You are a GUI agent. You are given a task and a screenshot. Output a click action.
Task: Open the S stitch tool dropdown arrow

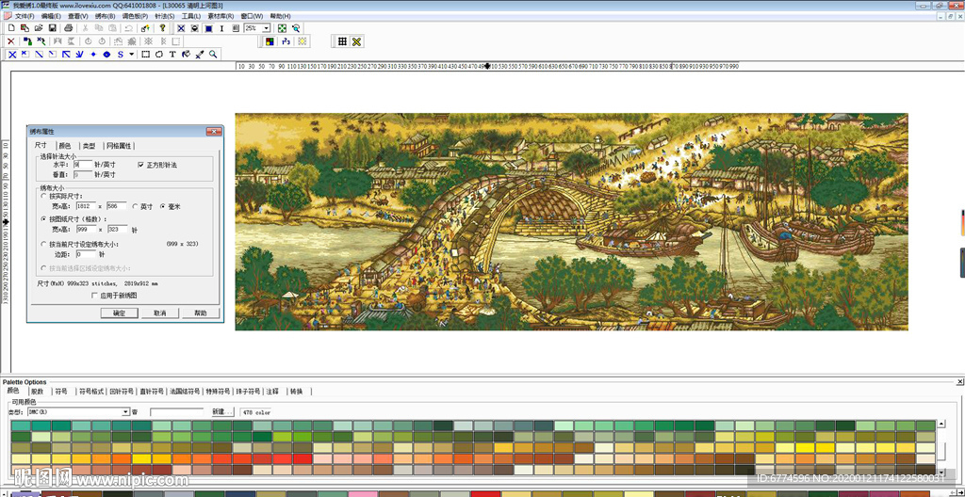132,55
